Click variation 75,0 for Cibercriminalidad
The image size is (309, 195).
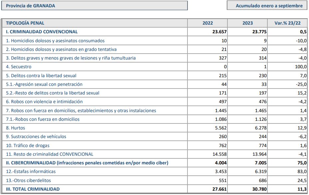coord(302,163)
